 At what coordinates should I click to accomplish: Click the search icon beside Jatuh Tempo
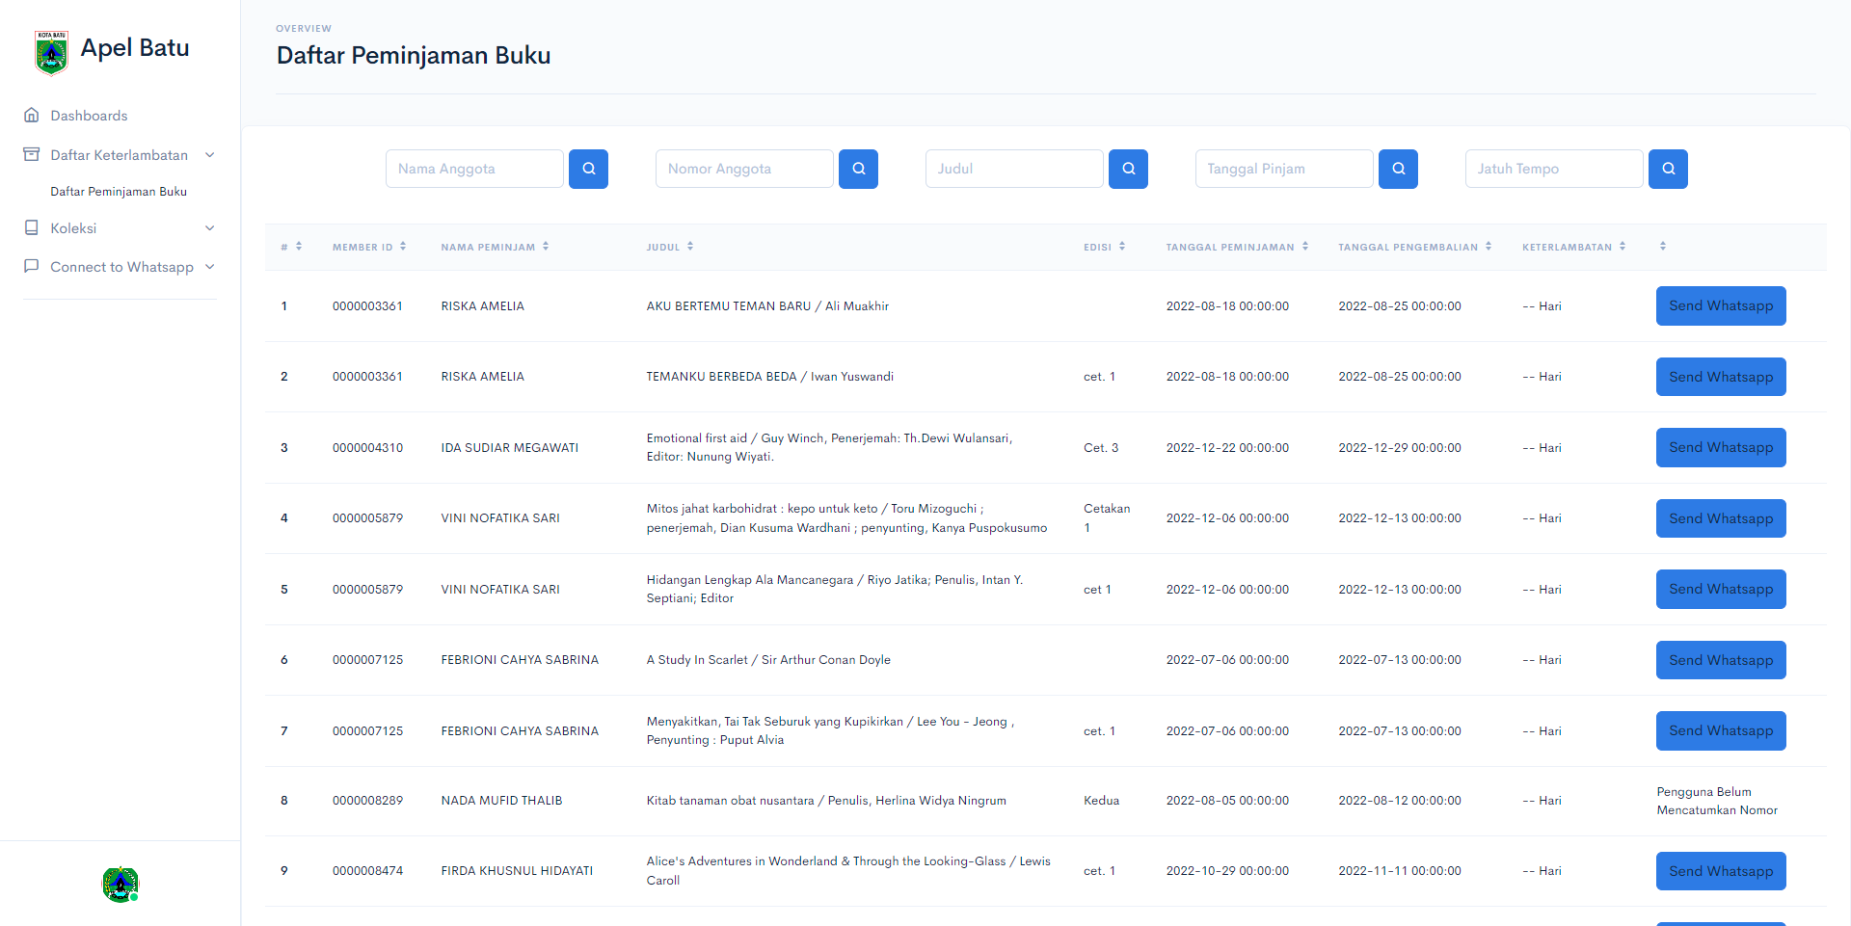(x=1668, y=169)
